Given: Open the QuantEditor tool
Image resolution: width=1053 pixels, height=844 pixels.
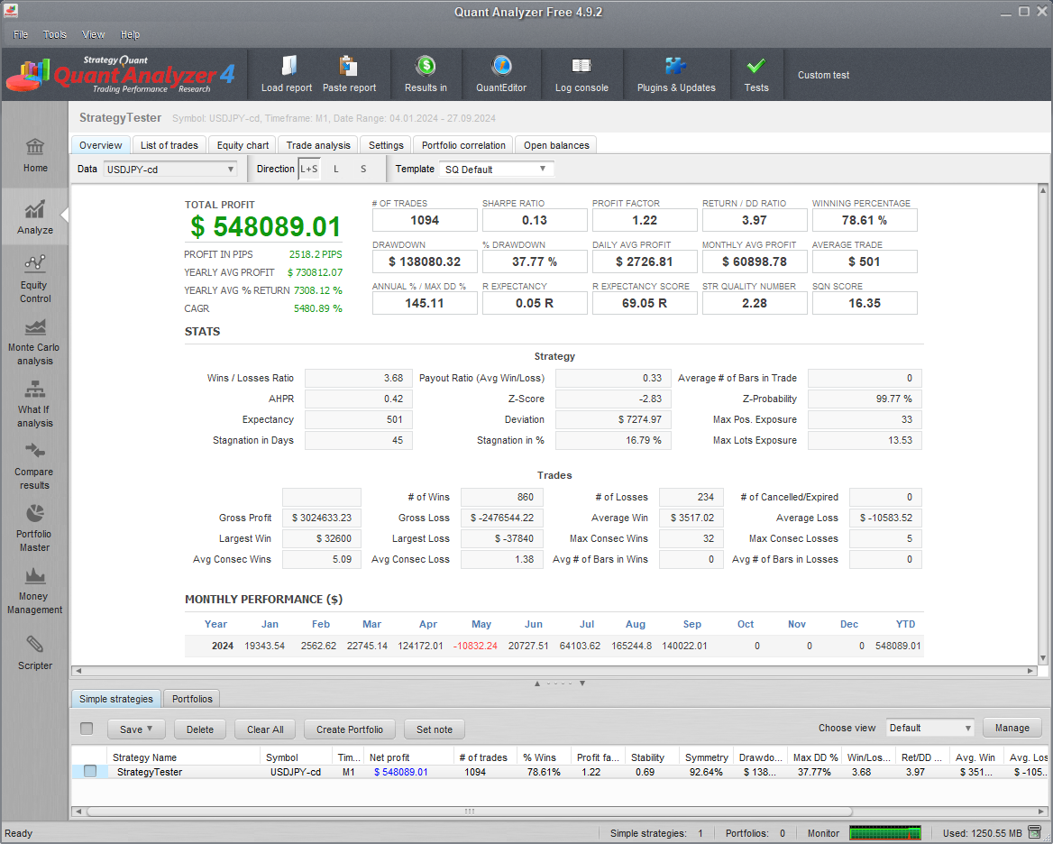Looking at the screenshot, I should (x=501, y=74).
